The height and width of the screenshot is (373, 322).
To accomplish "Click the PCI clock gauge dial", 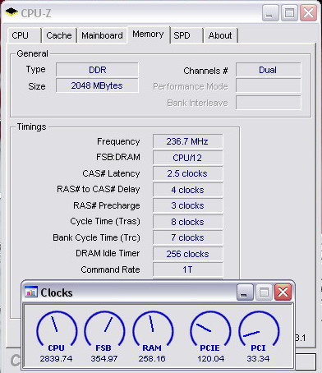I will coord(259,328).
